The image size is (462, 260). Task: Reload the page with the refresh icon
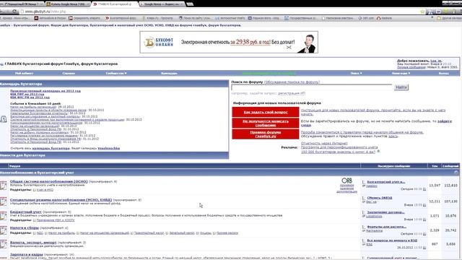[14, 12]
